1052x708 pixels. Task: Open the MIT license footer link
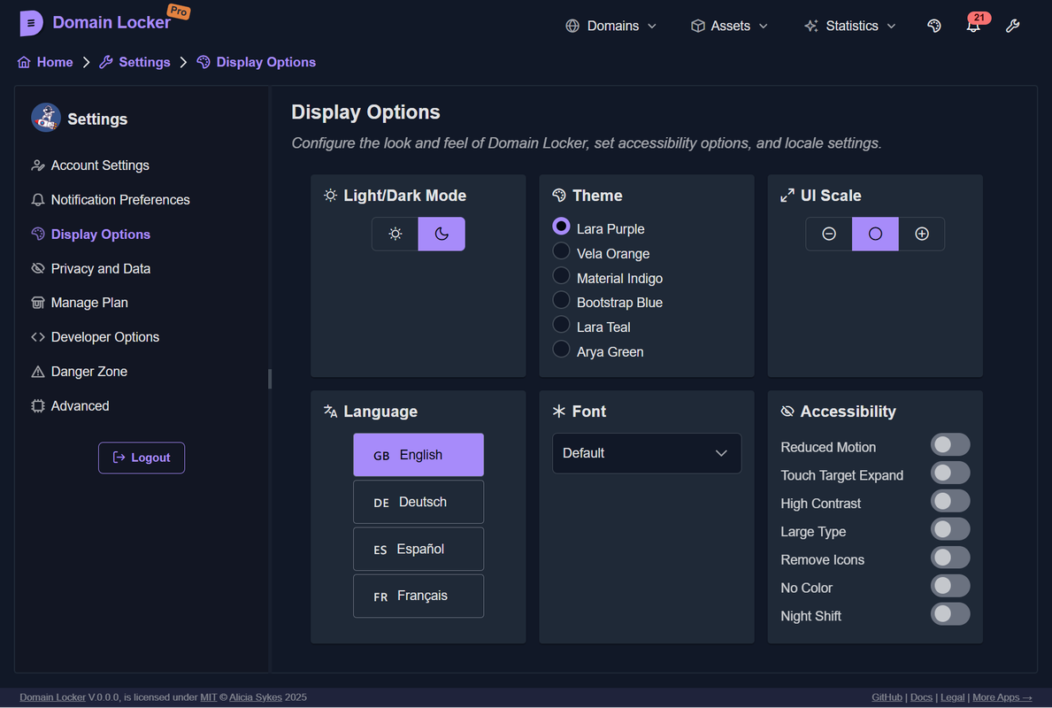tap(208, 697)
